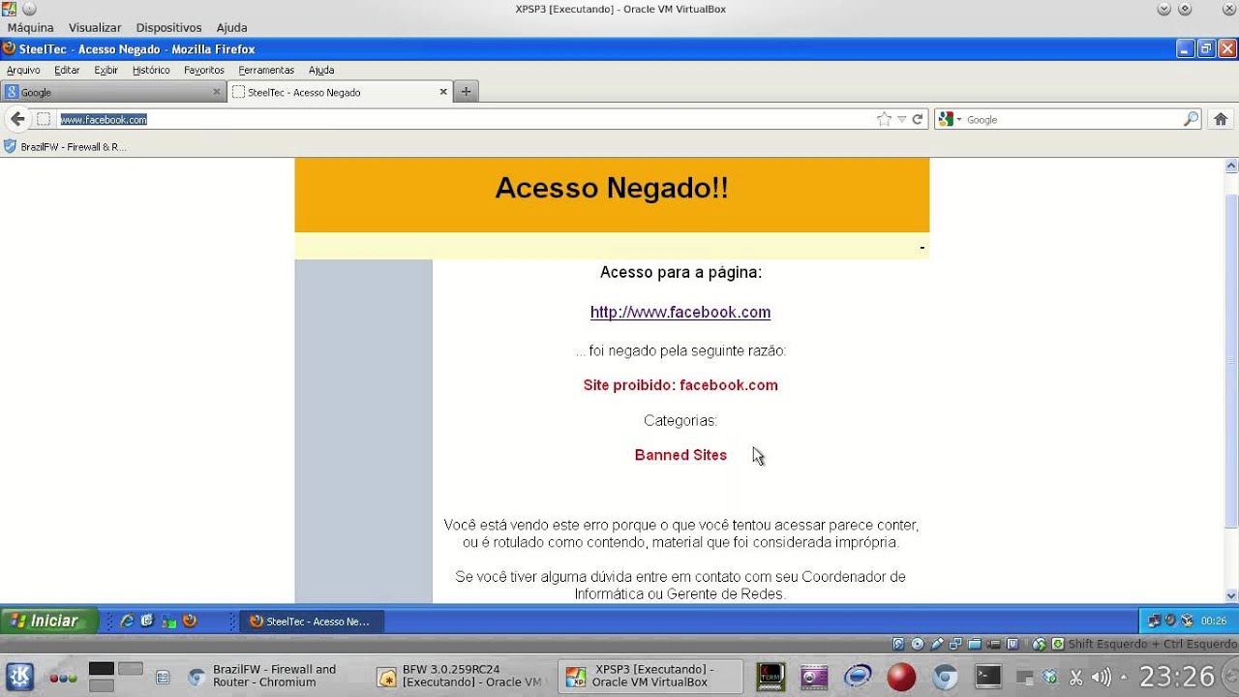
Task: Click VirtualBox USB pen status icon
Action: click(936, 644)
